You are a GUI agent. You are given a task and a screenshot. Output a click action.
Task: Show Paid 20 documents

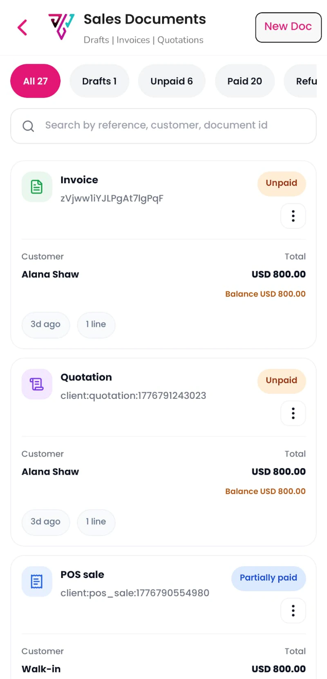(x=245, y=81)
